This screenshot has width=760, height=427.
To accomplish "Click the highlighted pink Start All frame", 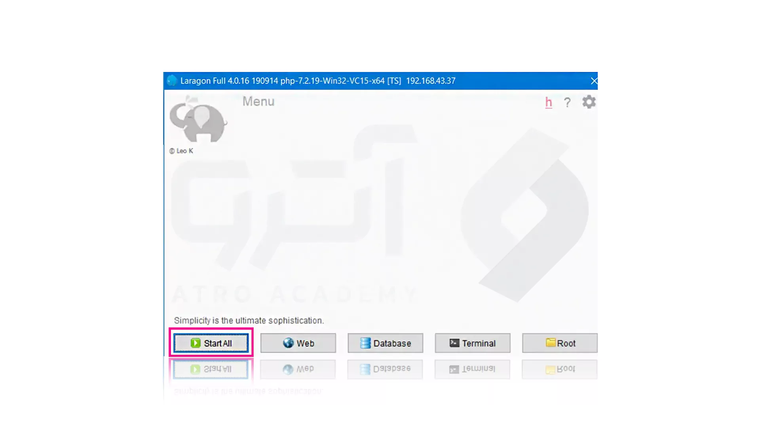I will coord(211,343).
